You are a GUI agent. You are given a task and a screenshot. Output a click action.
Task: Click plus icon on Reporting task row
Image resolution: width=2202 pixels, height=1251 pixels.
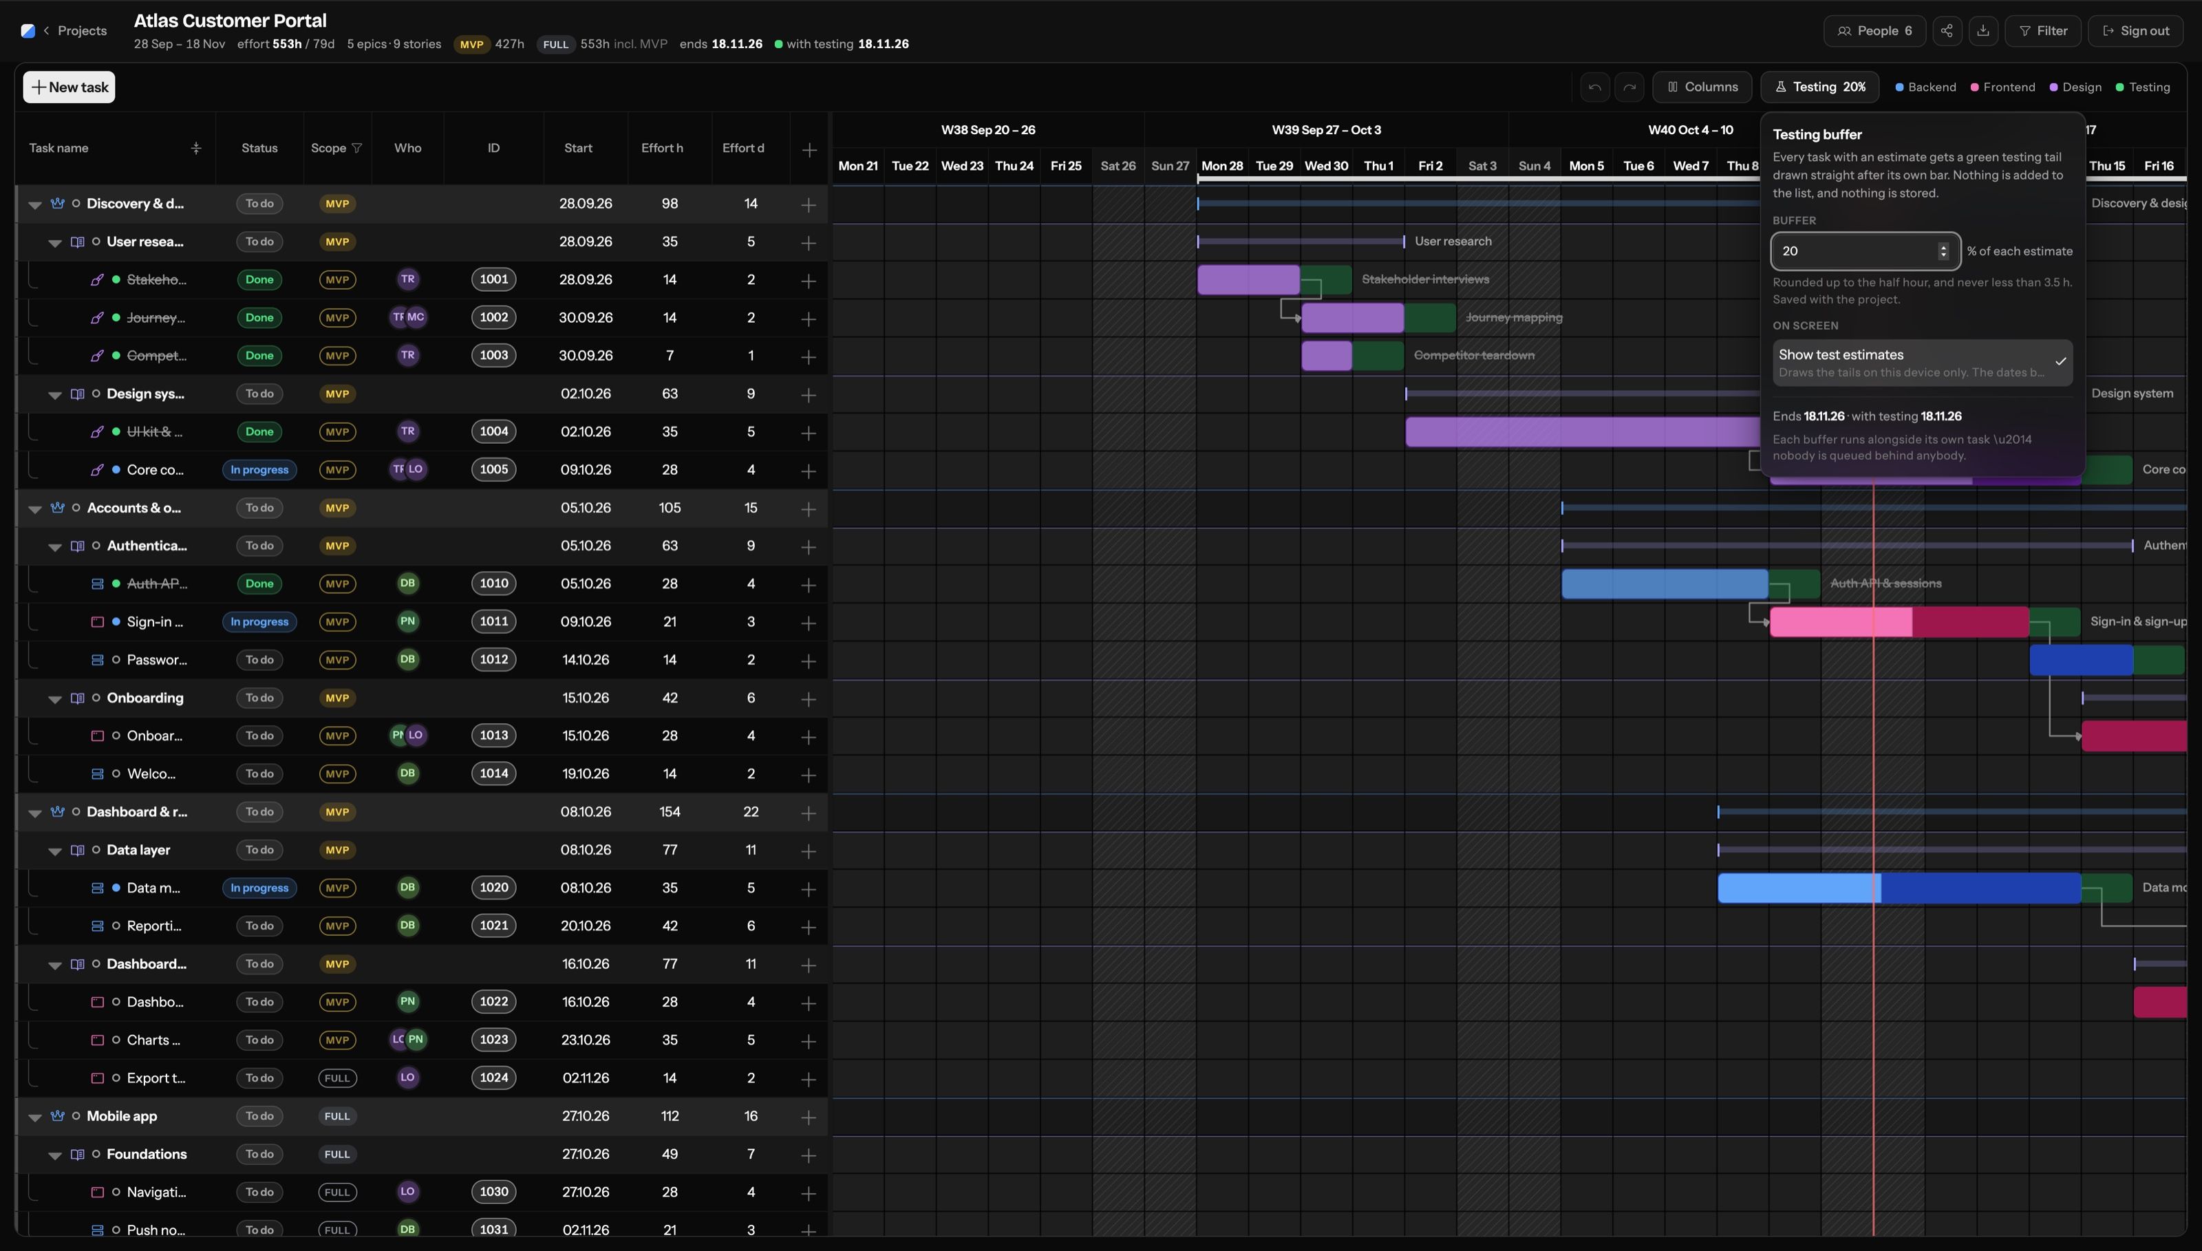coord(809,927)
